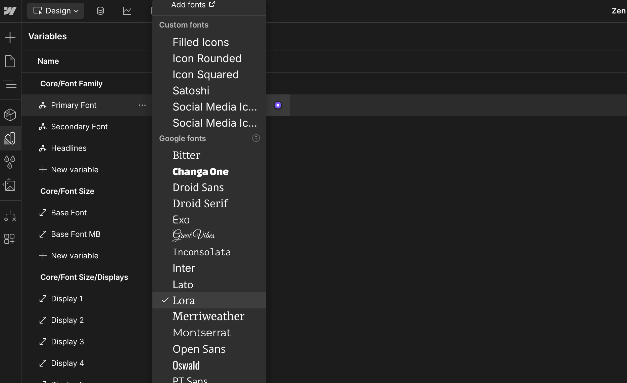Click the Add fonts link
The height and width of the screenshot is (383, 627).
(193, 5)
